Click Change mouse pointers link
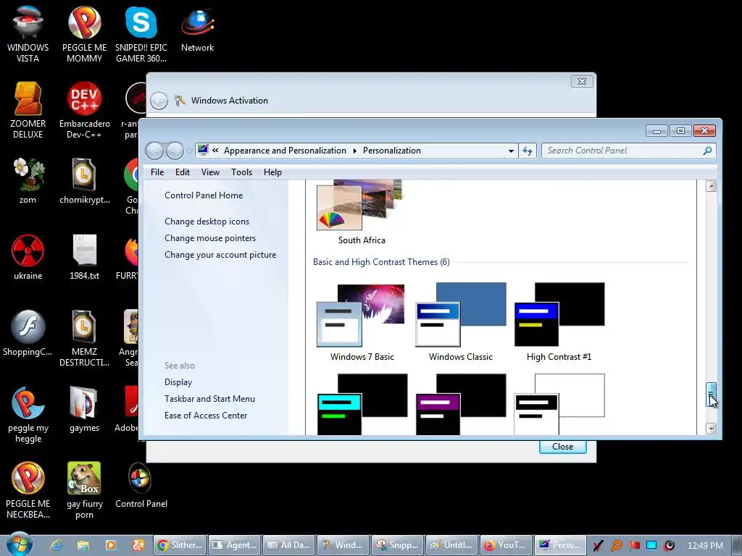742x556 pixels. click(210, 237)
